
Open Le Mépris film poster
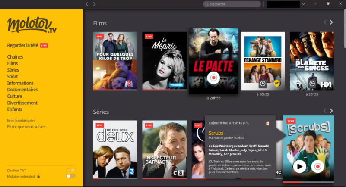(x=165, y=61)
